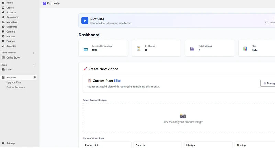This screenshot has height=154, width=275.
Task: Open Orders in the sidebar menu
Action: click(10, 8)
